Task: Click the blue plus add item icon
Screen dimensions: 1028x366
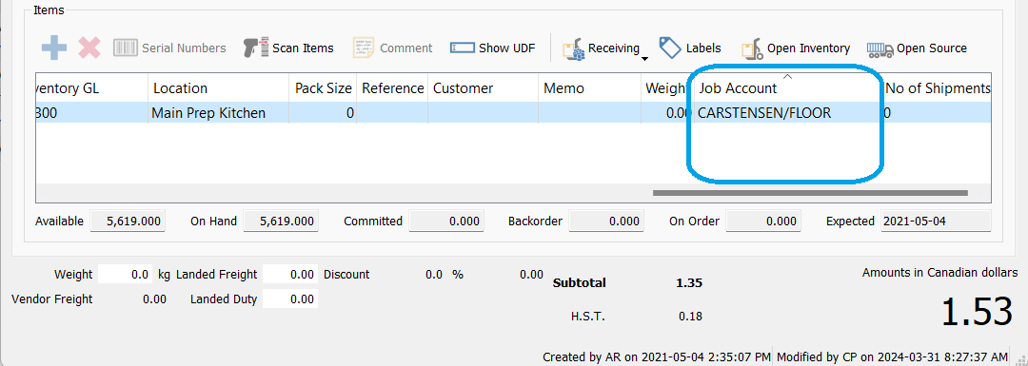Action: [x=53, y=48]
